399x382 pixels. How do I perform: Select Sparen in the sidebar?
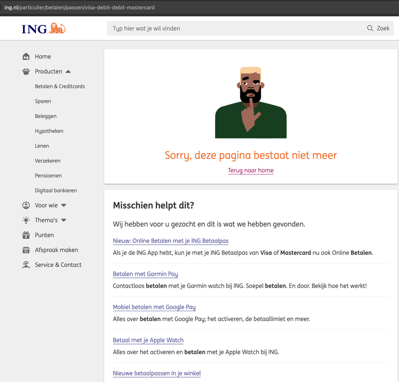click(43, 101)
